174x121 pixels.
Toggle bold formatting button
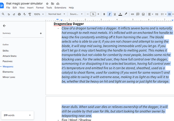(104, 14)
